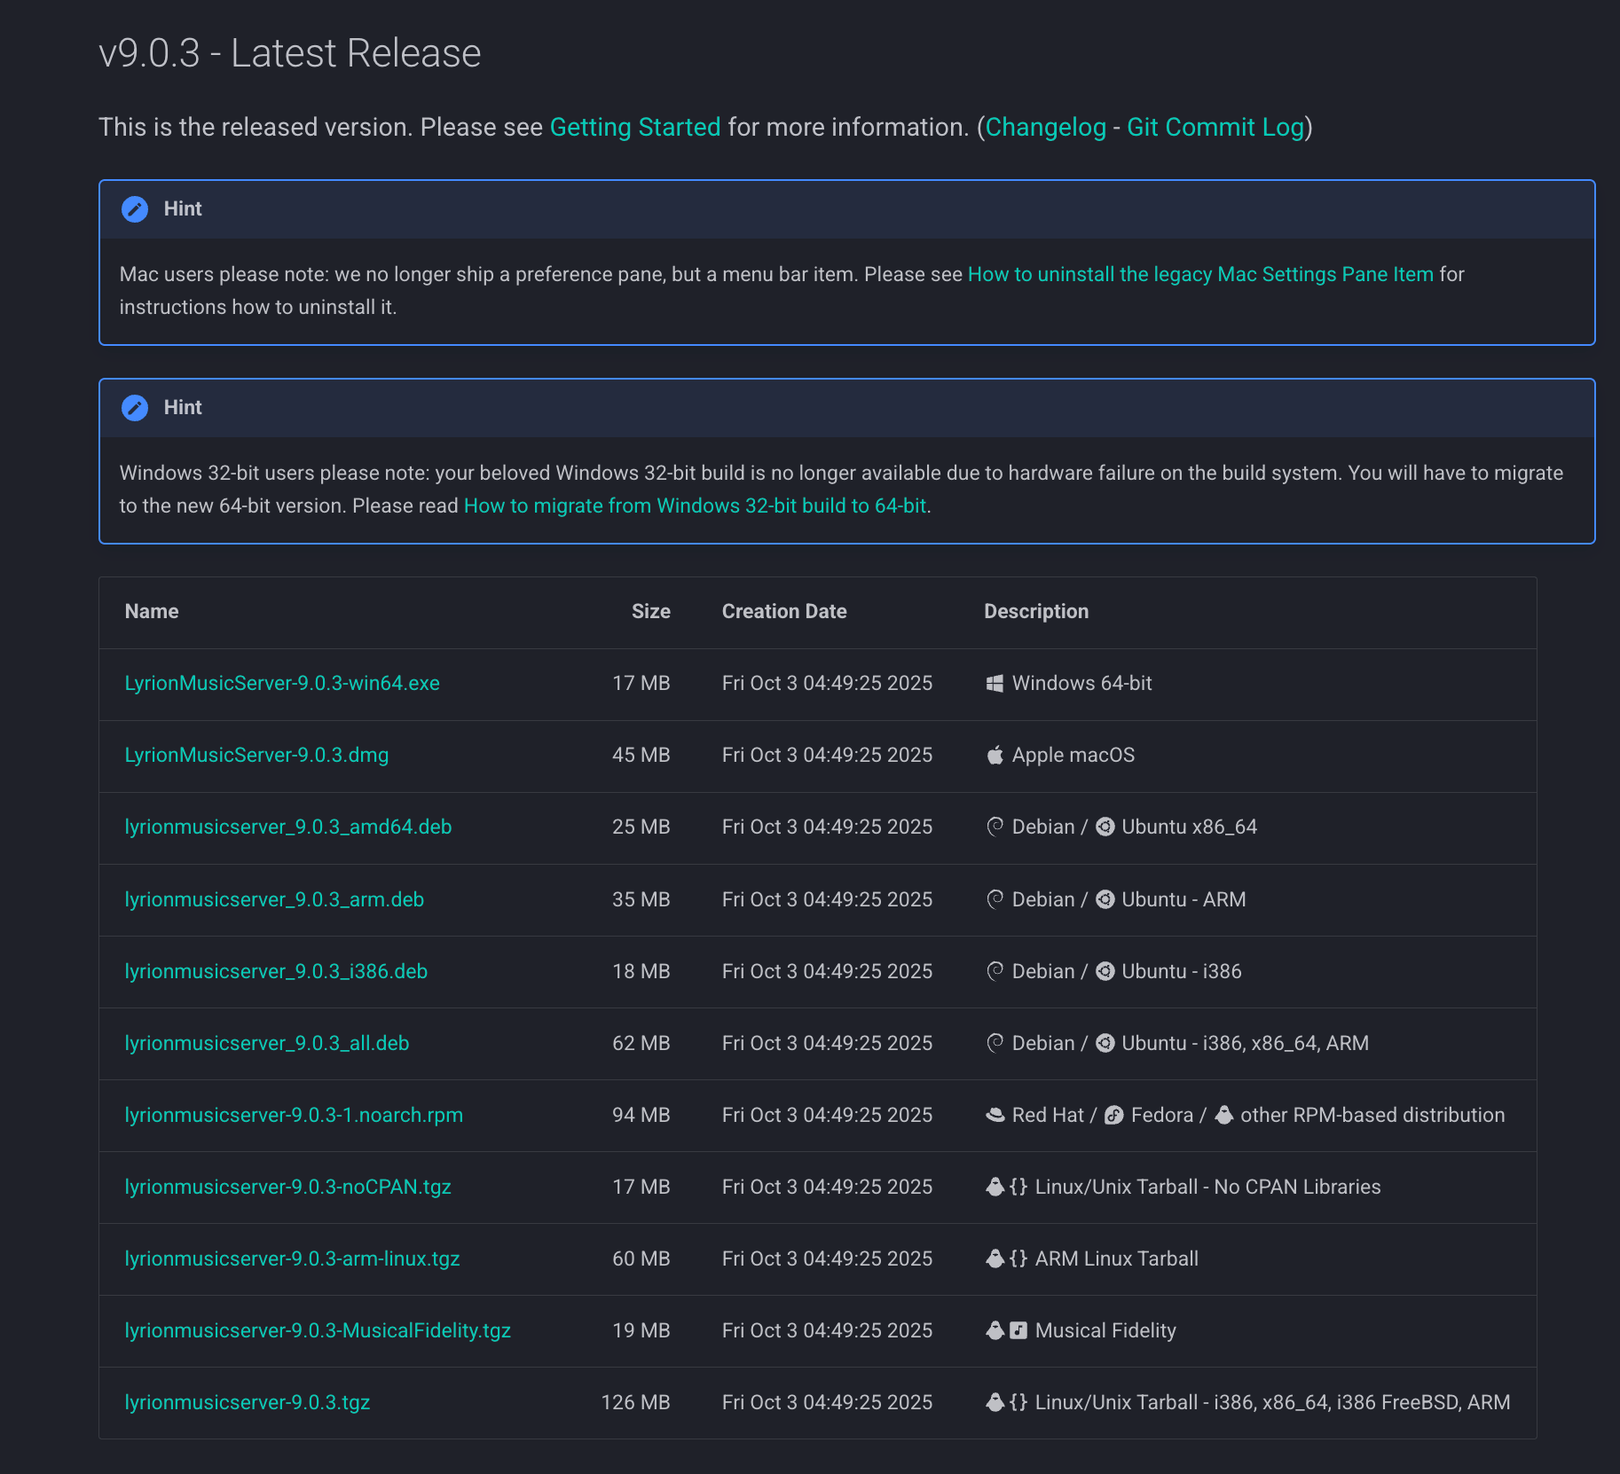Click the Fedora icon in rpm row

tap(1113, 1115)
